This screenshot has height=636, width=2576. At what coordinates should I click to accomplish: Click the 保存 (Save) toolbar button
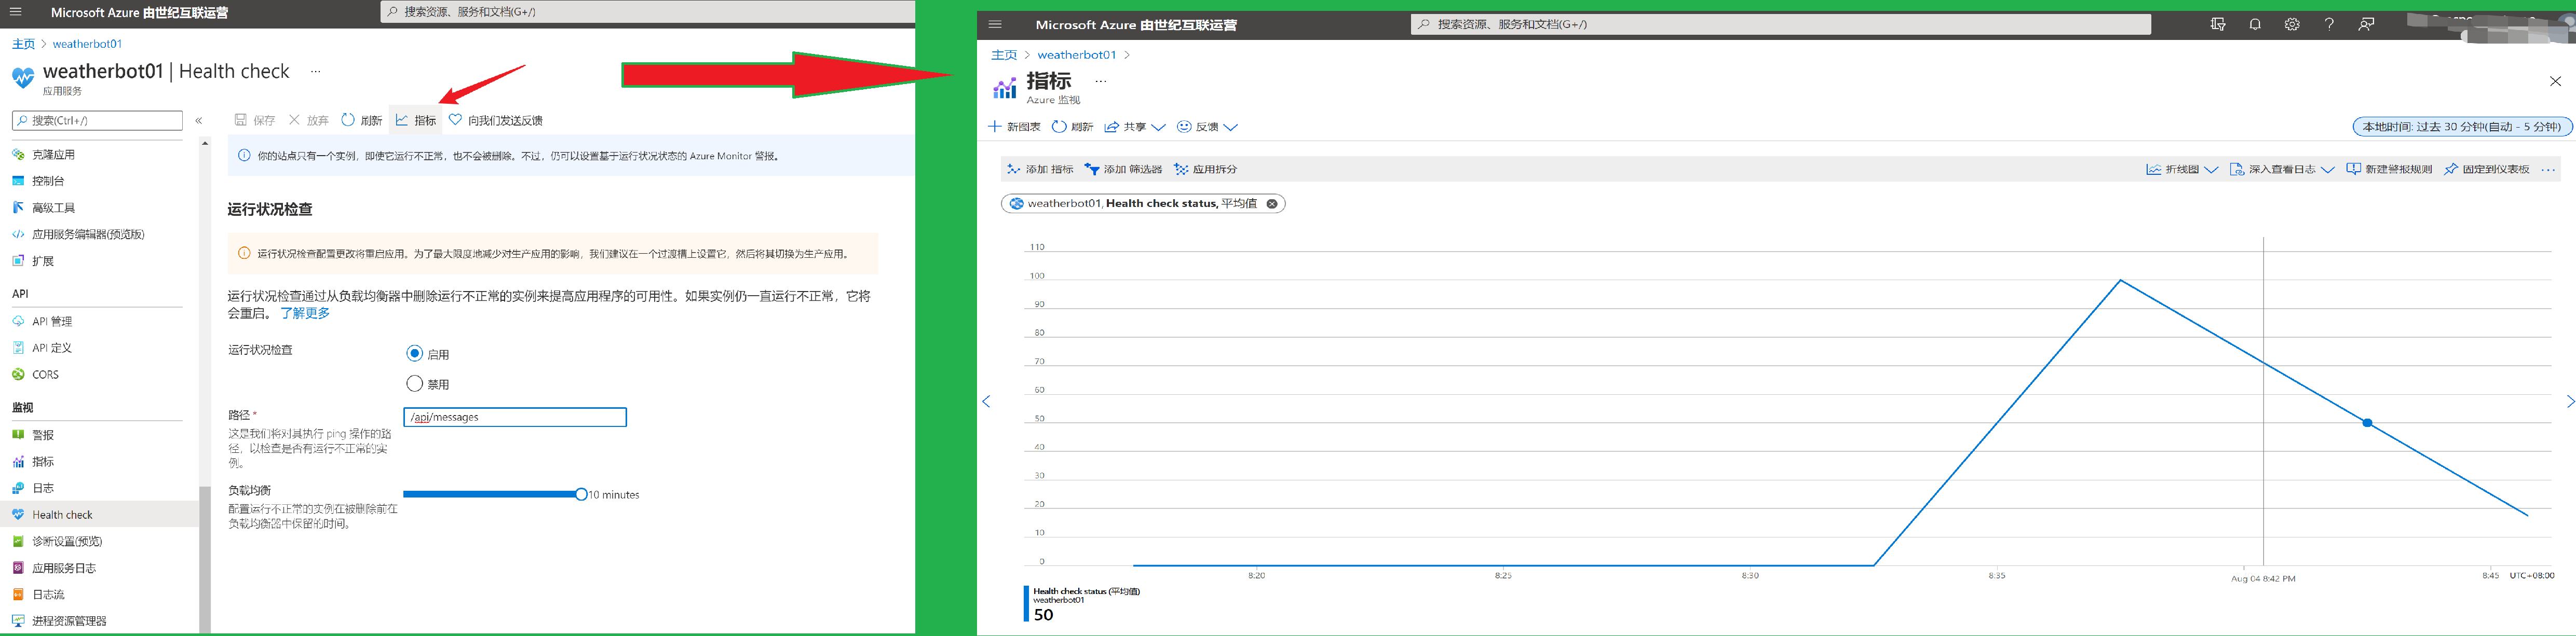point(255,120)
